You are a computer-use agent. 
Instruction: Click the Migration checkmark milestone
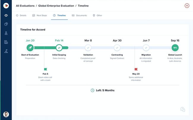point(146,48)
